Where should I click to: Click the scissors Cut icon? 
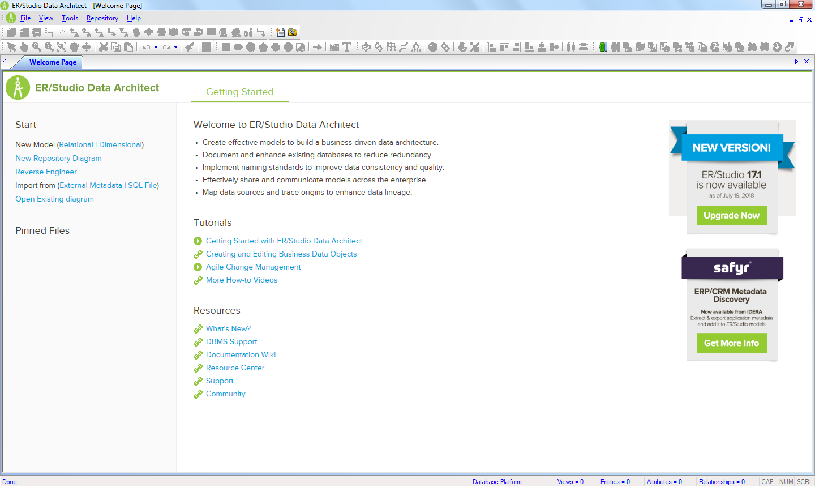(104, 47)
